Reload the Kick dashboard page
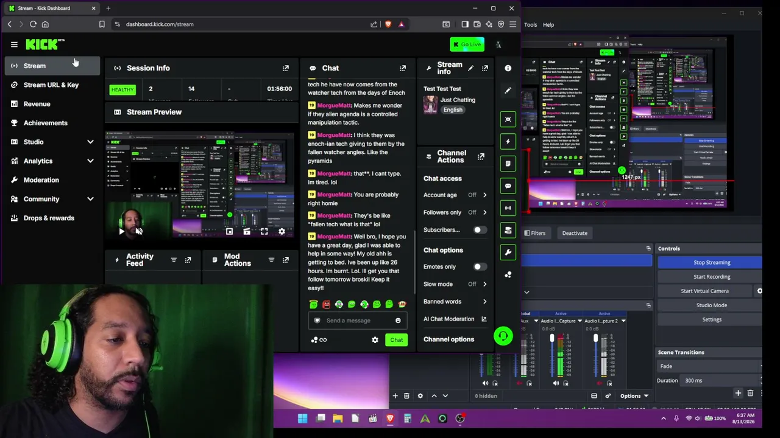This screenshot has height=438, width=780. [33, 24]
